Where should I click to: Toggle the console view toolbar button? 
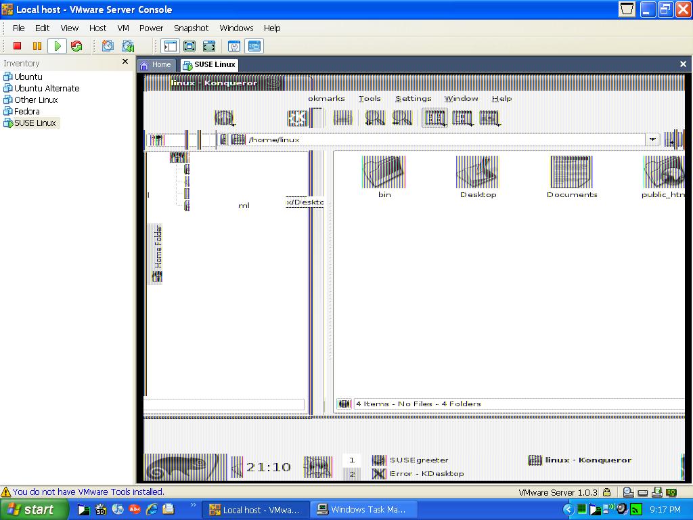tap(254, 46)
